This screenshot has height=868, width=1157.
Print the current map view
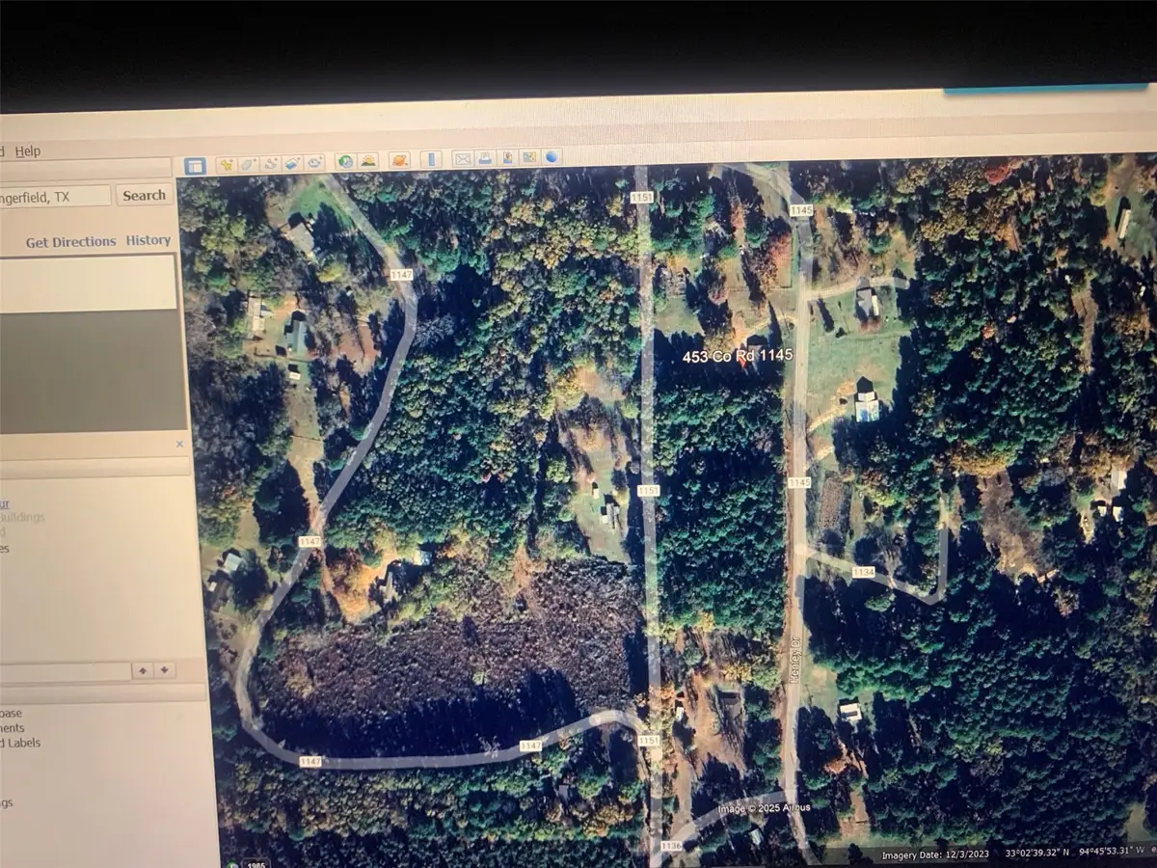pyautogui.click(x=487, y=164)
